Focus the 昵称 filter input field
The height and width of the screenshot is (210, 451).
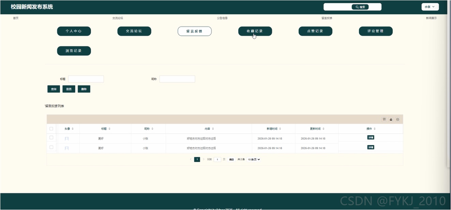coord(177,79)
